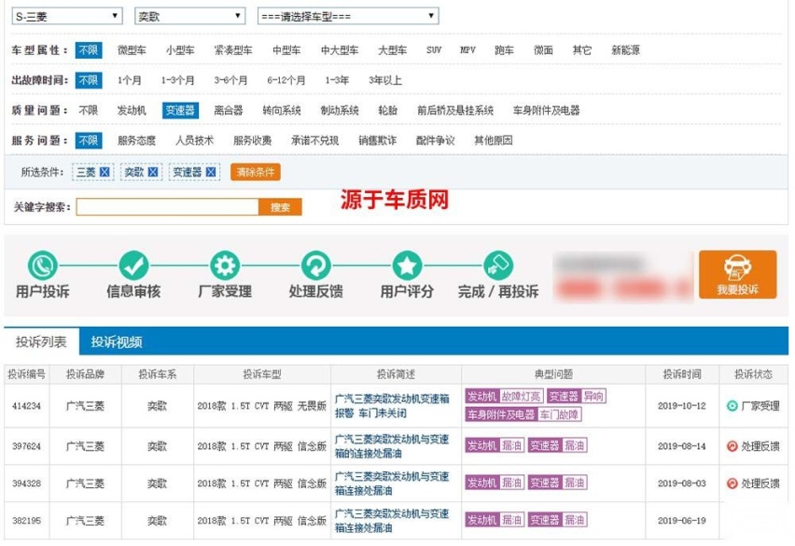This screenshot has width=795, height=546.
Task: Filter by 其他原因 service issue
Action: click(x=493, y=140)
